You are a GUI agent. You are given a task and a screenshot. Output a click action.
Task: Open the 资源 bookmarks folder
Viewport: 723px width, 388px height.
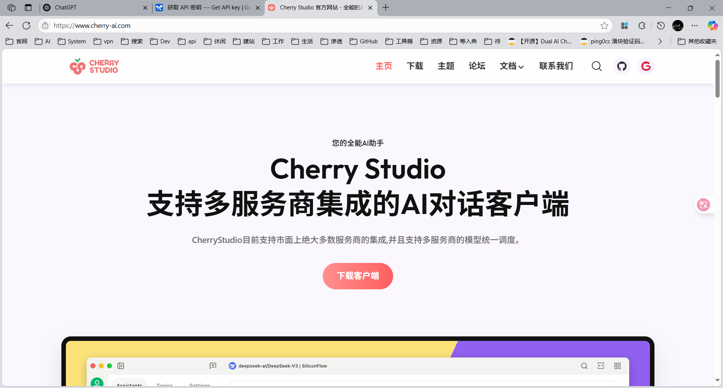point(431,41)
